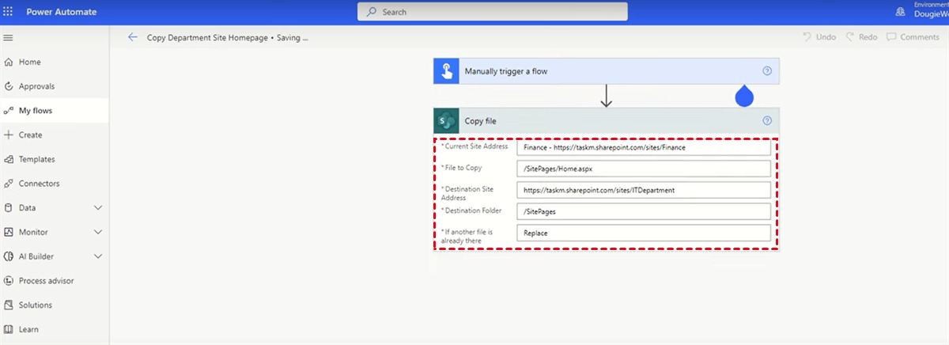Collapse the Manually trigger a flow card
Viewport: 949px width, 345px height.
607,71
